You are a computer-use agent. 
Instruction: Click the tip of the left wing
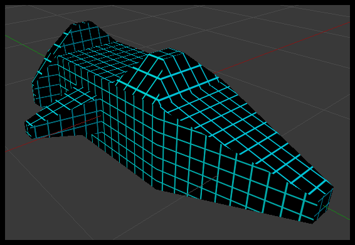tap(29, 129)
